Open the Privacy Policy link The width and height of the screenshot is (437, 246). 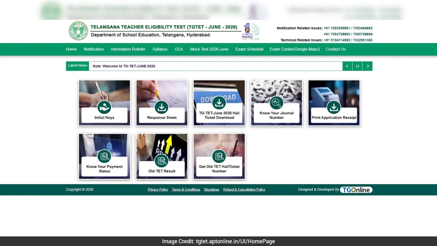pyautogui.click(x=158, y=190)
